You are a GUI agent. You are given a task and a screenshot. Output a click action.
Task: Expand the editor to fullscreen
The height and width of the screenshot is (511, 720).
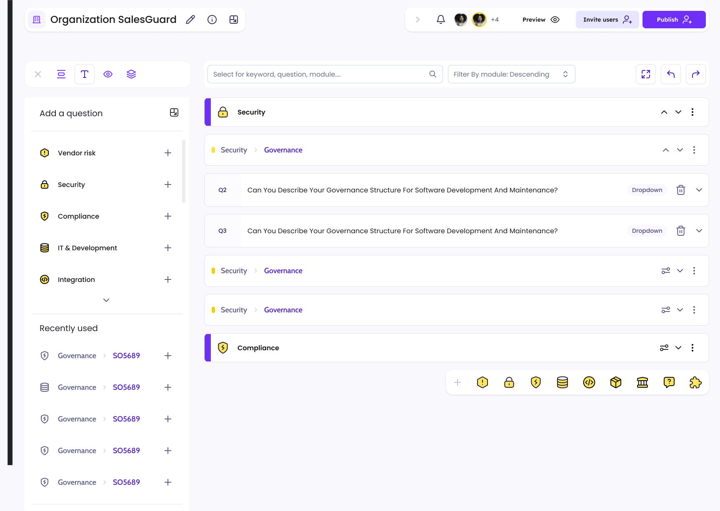645,74
